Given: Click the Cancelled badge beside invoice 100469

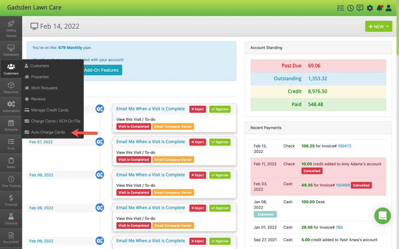Looking at the screenshot, I should coord(361,185).
